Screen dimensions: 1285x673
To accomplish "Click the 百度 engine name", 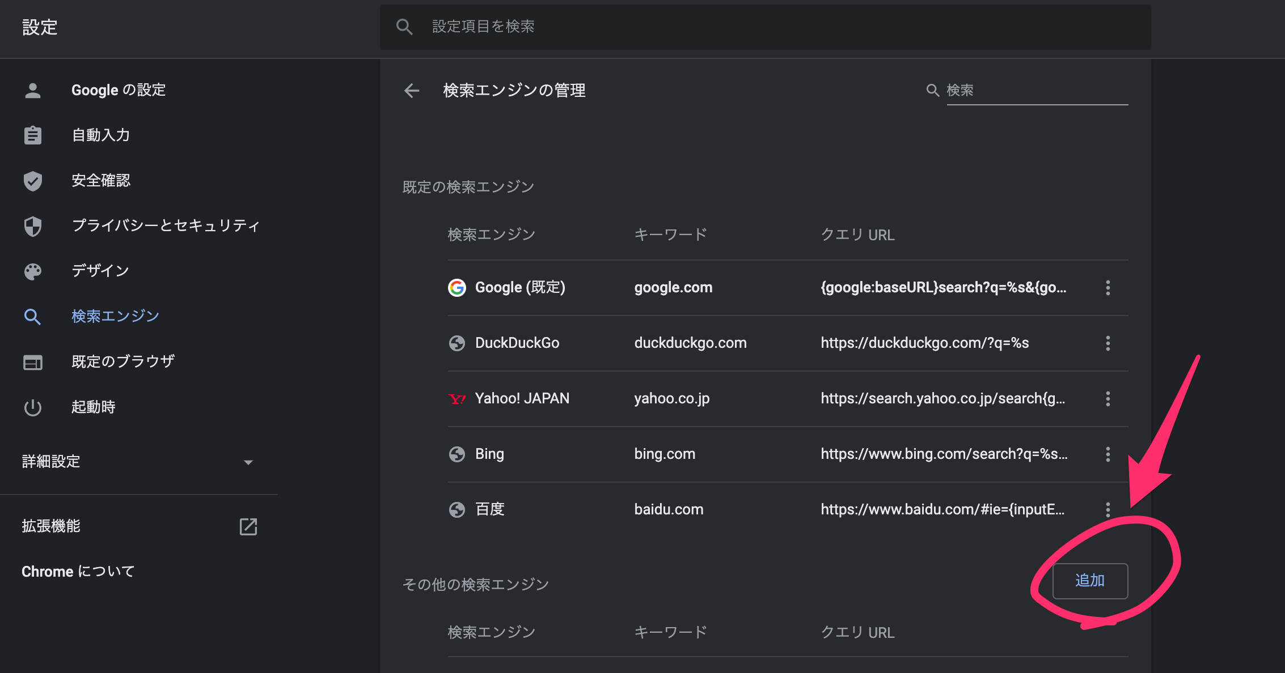I will [x=490, y=510].
